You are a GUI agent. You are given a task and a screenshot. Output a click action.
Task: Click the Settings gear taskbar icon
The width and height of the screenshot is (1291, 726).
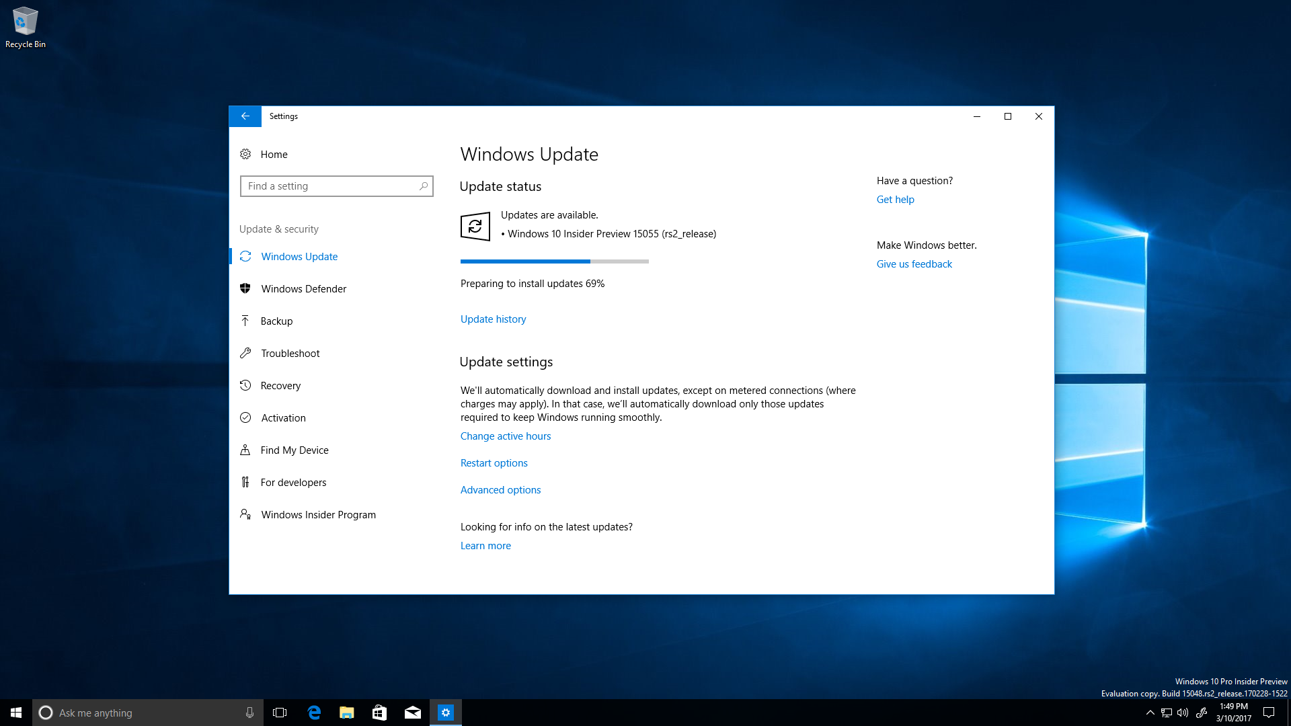[x=446, y=713]
